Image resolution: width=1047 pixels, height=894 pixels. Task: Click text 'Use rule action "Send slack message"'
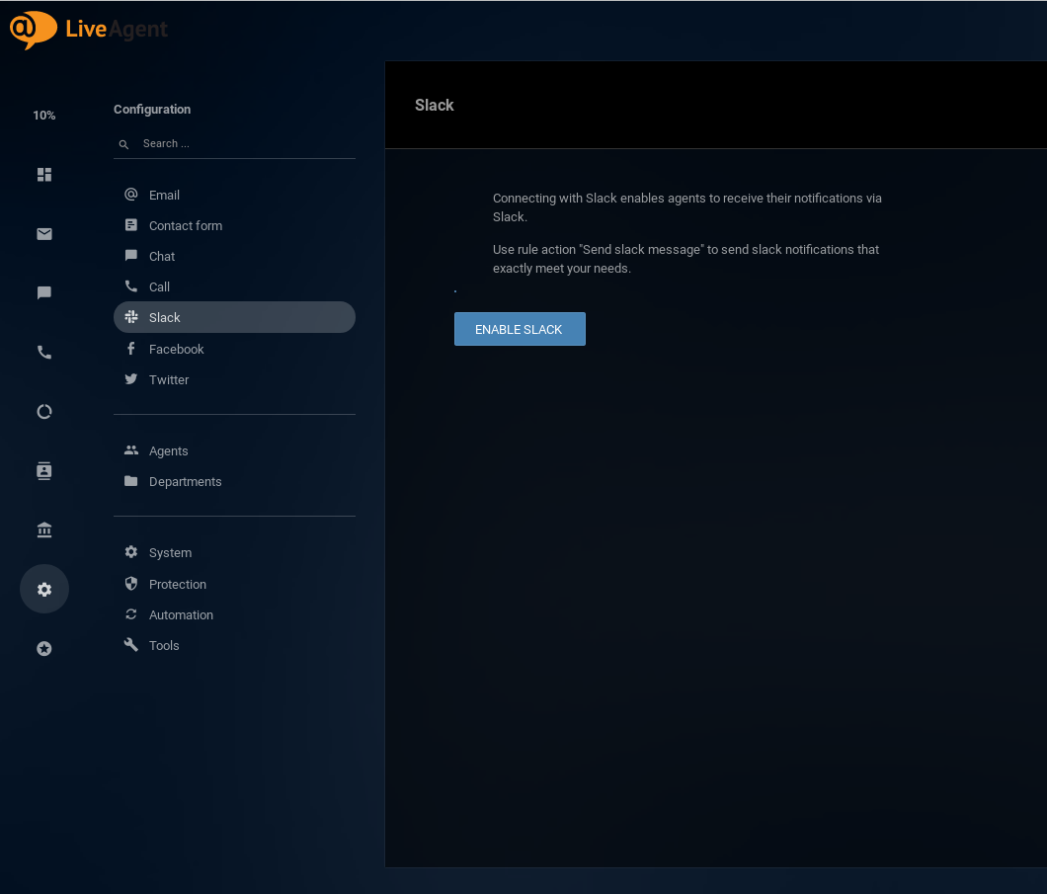click(x=599, y=250)
